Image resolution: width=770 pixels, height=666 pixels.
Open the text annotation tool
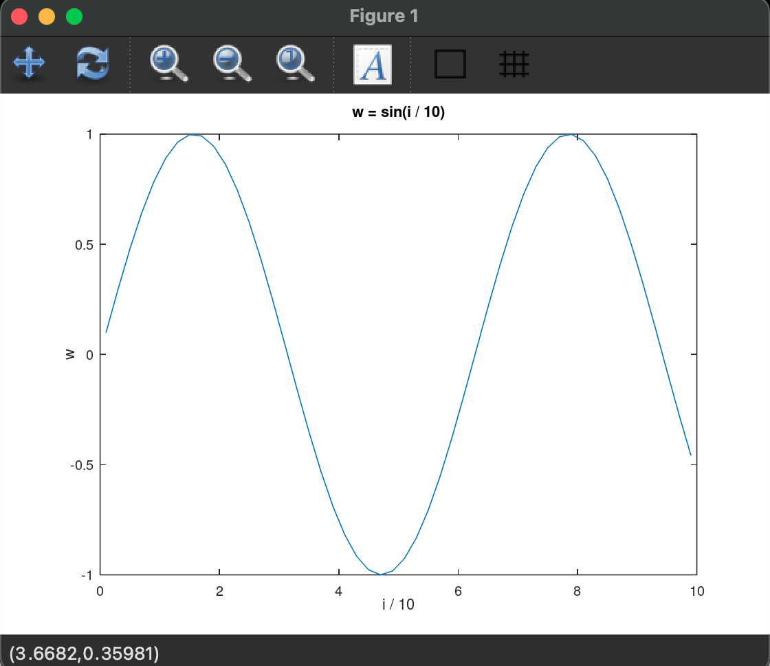coord(371,63)
